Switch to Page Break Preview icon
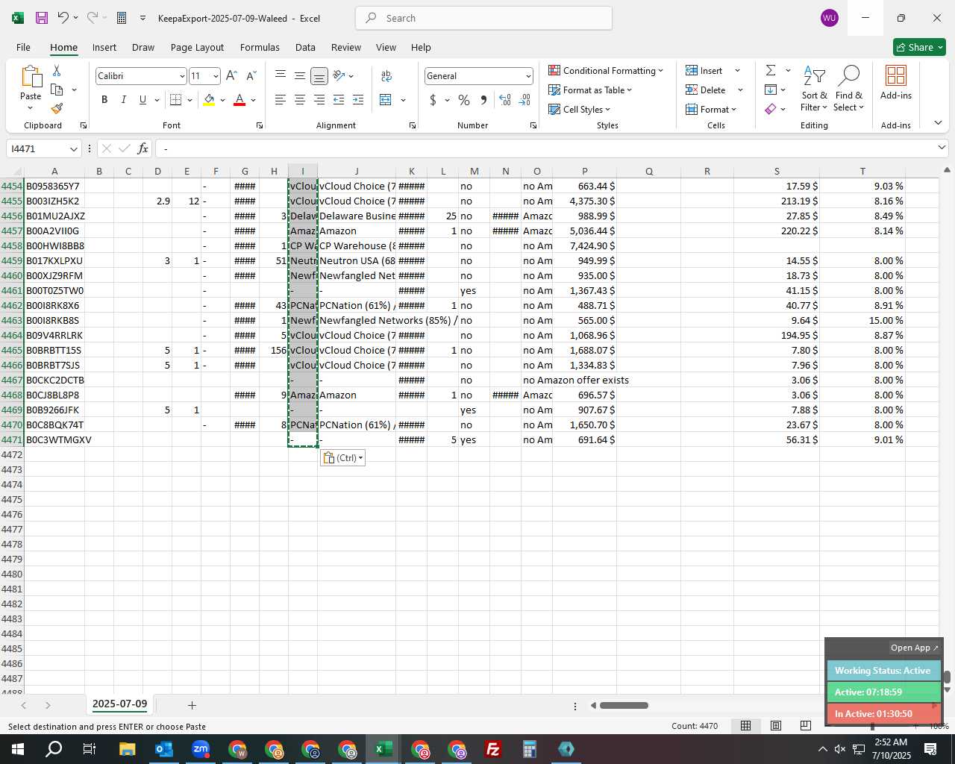 806,726
